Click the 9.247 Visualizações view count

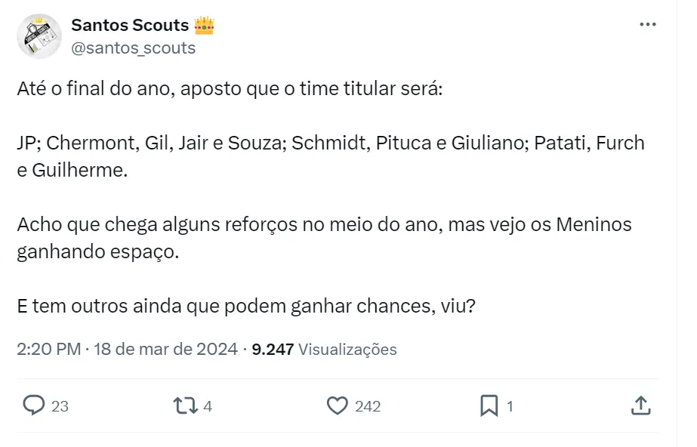pos(324,349)
